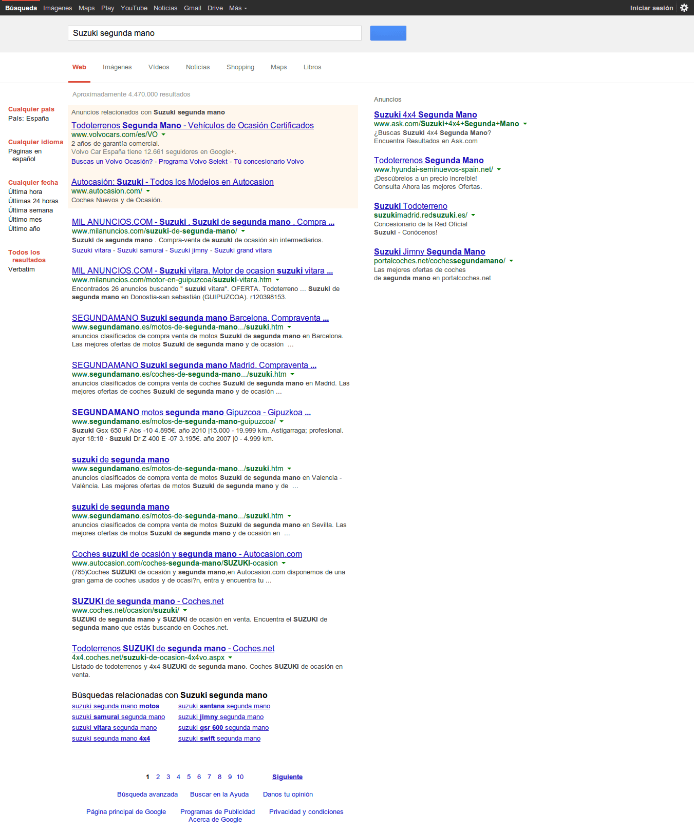Open dropdown arrow beside 4x4.coches.net URL
694x833 pixels.
pyautogui.click(x=230, y=657)
